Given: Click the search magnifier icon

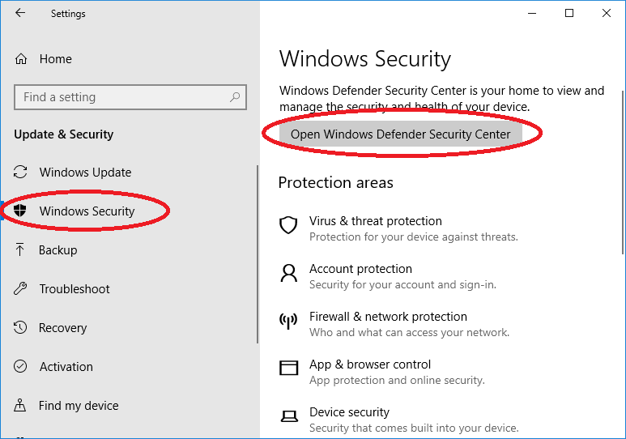Looking at the screenshot, I should click(x=235, y=96).
